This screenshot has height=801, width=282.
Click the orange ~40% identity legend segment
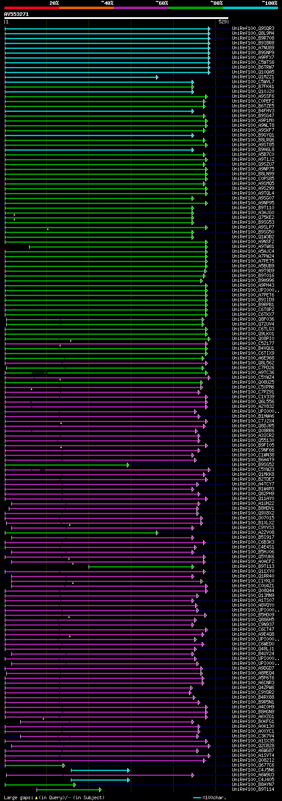tap(86, 8)
